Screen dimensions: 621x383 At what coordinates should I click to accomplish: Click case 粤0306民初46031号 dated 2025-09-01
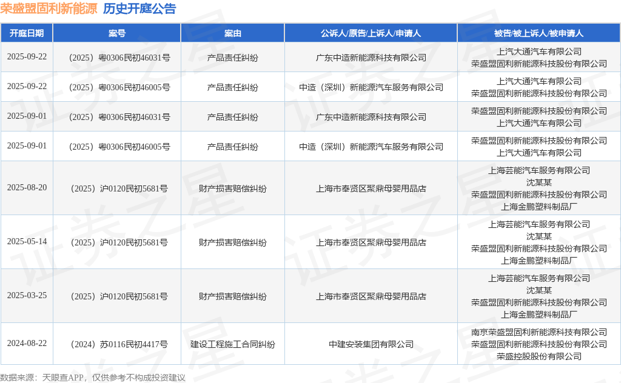[119, 117]
